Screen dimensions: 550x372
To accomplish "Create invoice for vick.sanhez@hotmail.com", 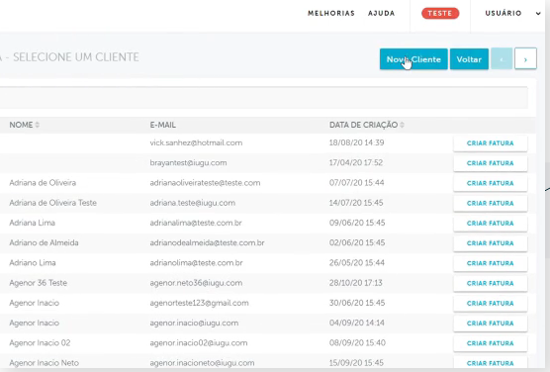I will coord(490,143).
